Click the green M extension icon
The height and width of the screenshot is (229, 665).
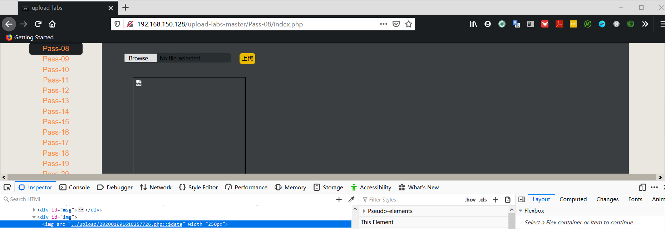click(x=588, y=24)
